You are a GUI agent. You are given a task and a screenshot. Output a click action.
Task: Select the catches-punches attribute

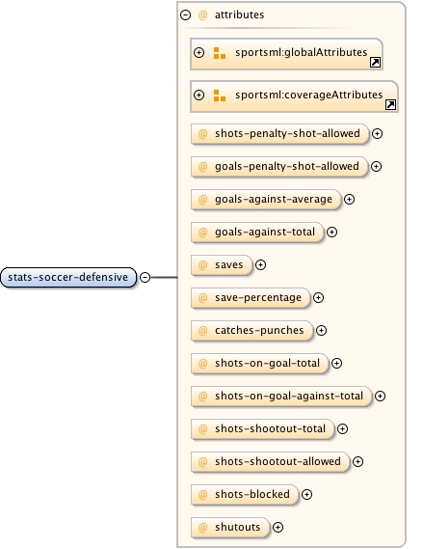coord(252,331)
